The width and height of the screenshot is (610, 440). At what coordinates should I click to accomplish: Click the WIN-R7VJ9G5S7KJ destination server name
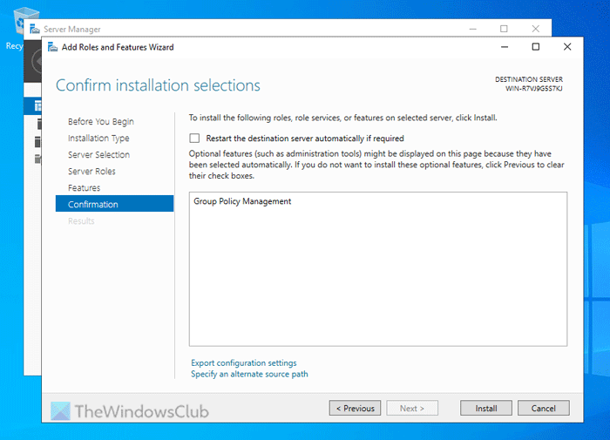(533, 88)
